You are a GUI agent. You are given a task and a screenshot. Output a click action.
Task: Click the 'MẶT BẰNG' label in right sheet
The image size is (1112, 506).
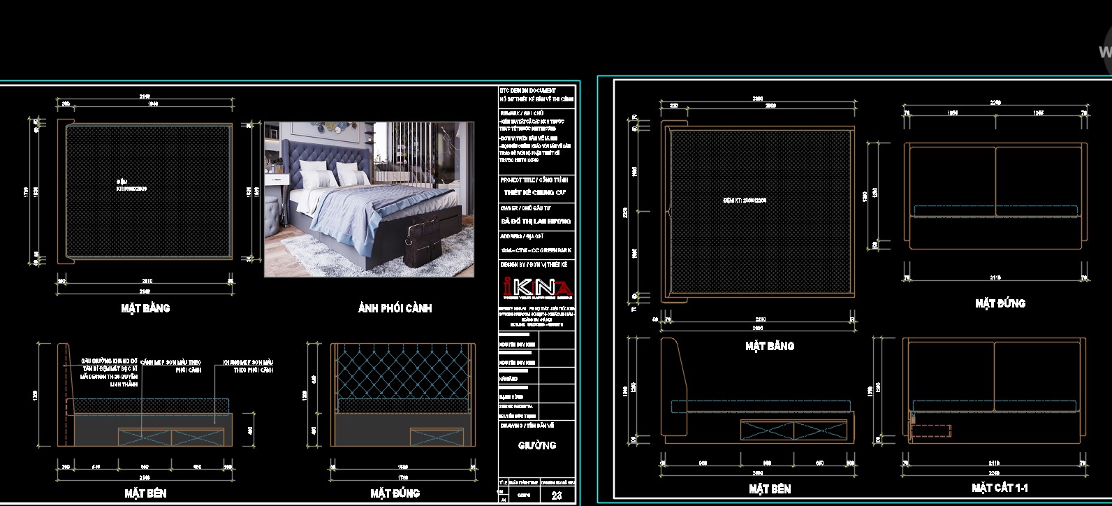pyautogui.click(x=770, y=346)
